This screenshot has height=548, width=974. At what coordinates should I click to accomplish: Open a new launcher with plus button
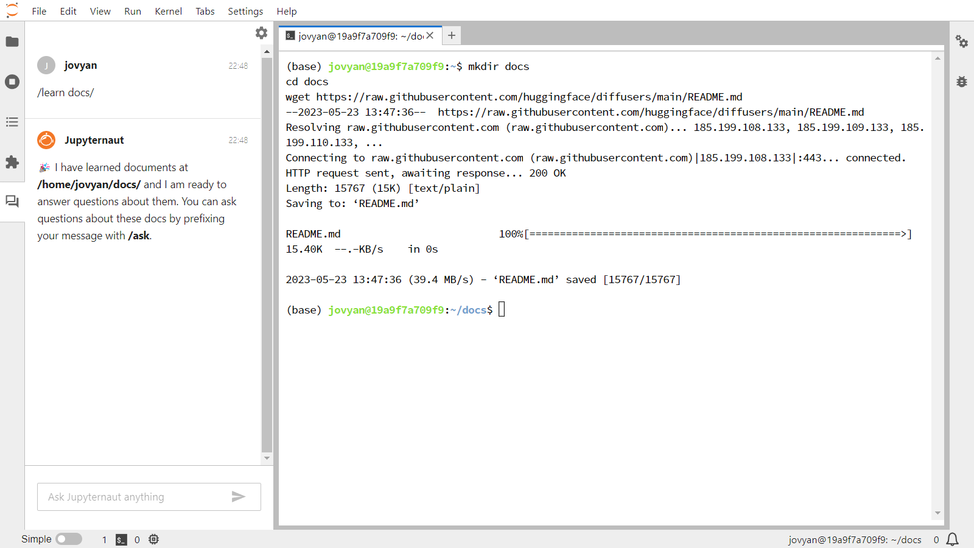click(451, 36)
